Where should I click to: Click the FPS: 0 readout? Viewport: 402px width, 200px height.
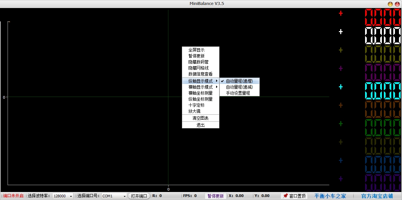[190, 196]
